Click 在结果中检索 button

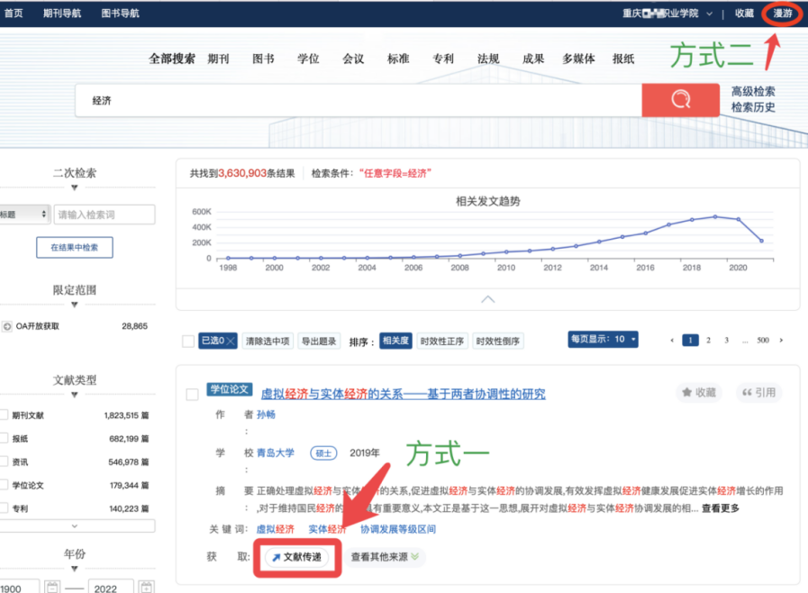pyautogui.click(x=75, y=247)
